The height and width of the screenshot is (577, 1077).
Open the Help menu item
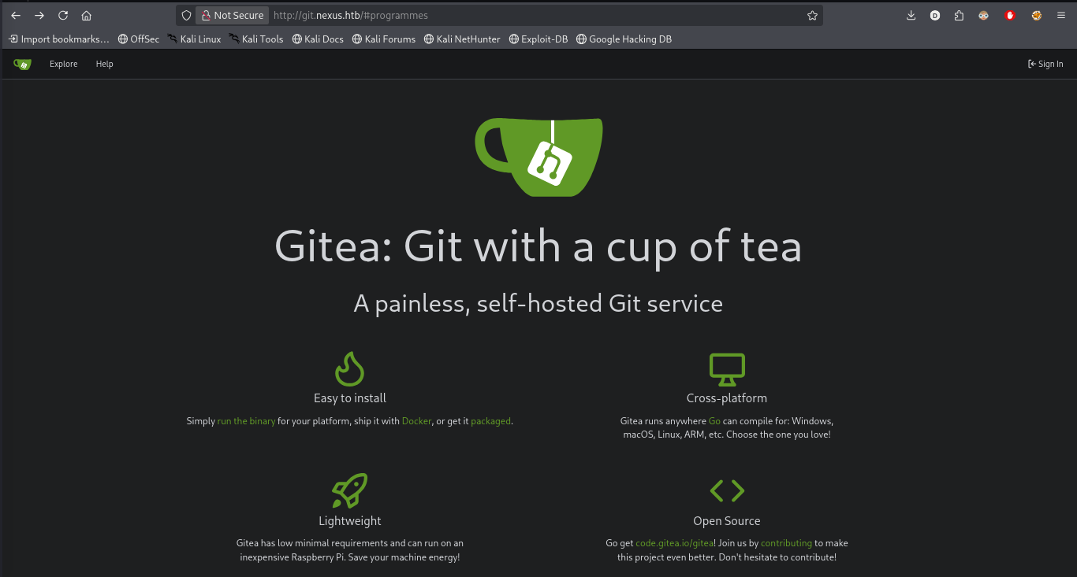pos(105,64)
